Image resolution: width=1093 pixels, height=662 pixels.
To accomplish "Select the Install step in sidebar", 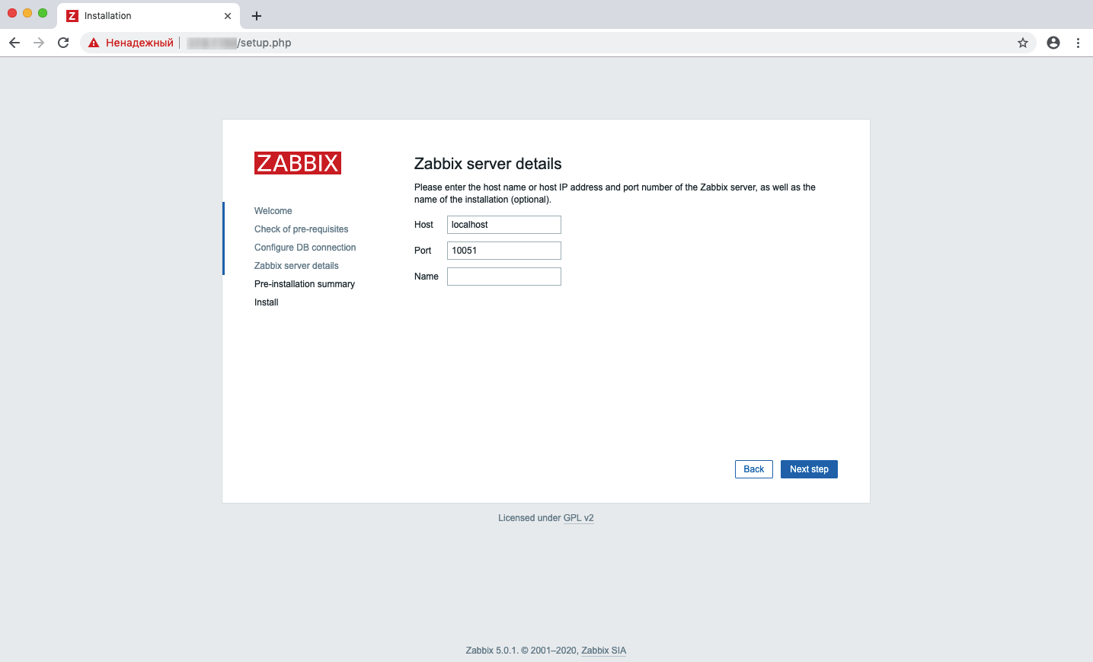I will (266, 302).
